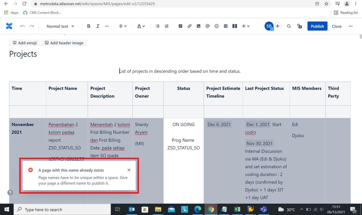362x215 pixels.
Task: Open find and replace search
Action: 289,26
